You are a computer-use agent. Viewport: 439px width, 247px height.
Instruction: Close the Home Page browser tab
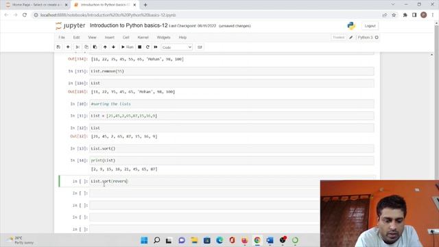(x=67, y=5)
